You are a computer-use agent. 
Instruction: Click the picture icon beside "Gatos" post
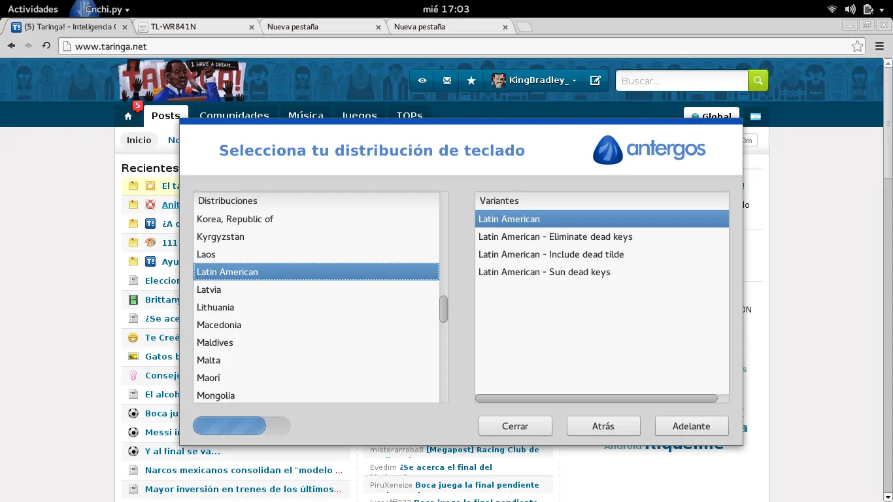point(133,357)
